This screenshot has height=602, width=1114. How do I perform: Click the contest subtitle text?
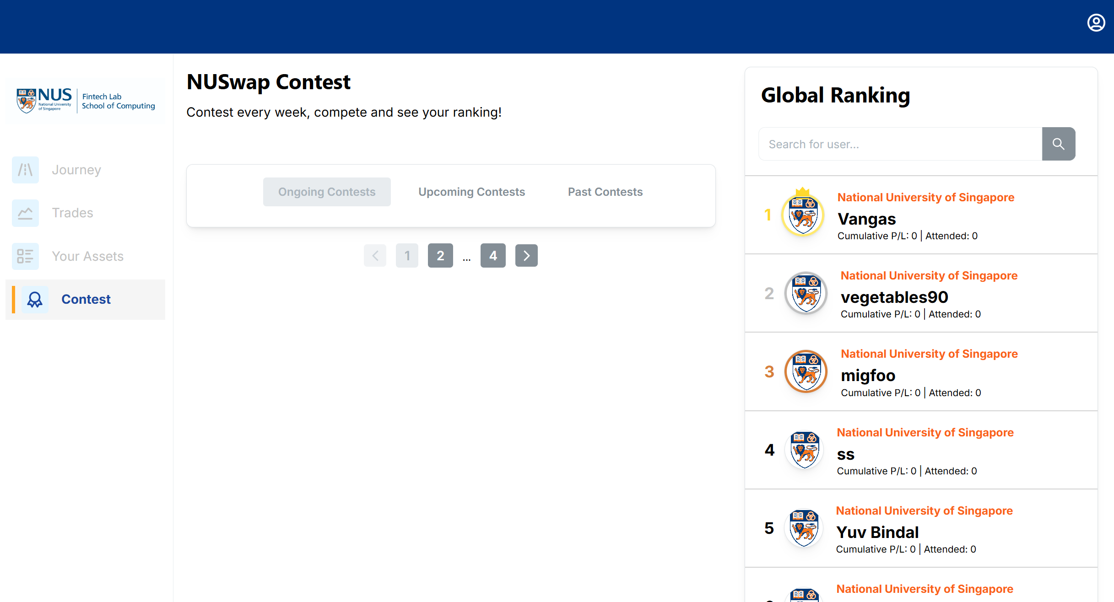pyautogui.click(x=344, y=113)
